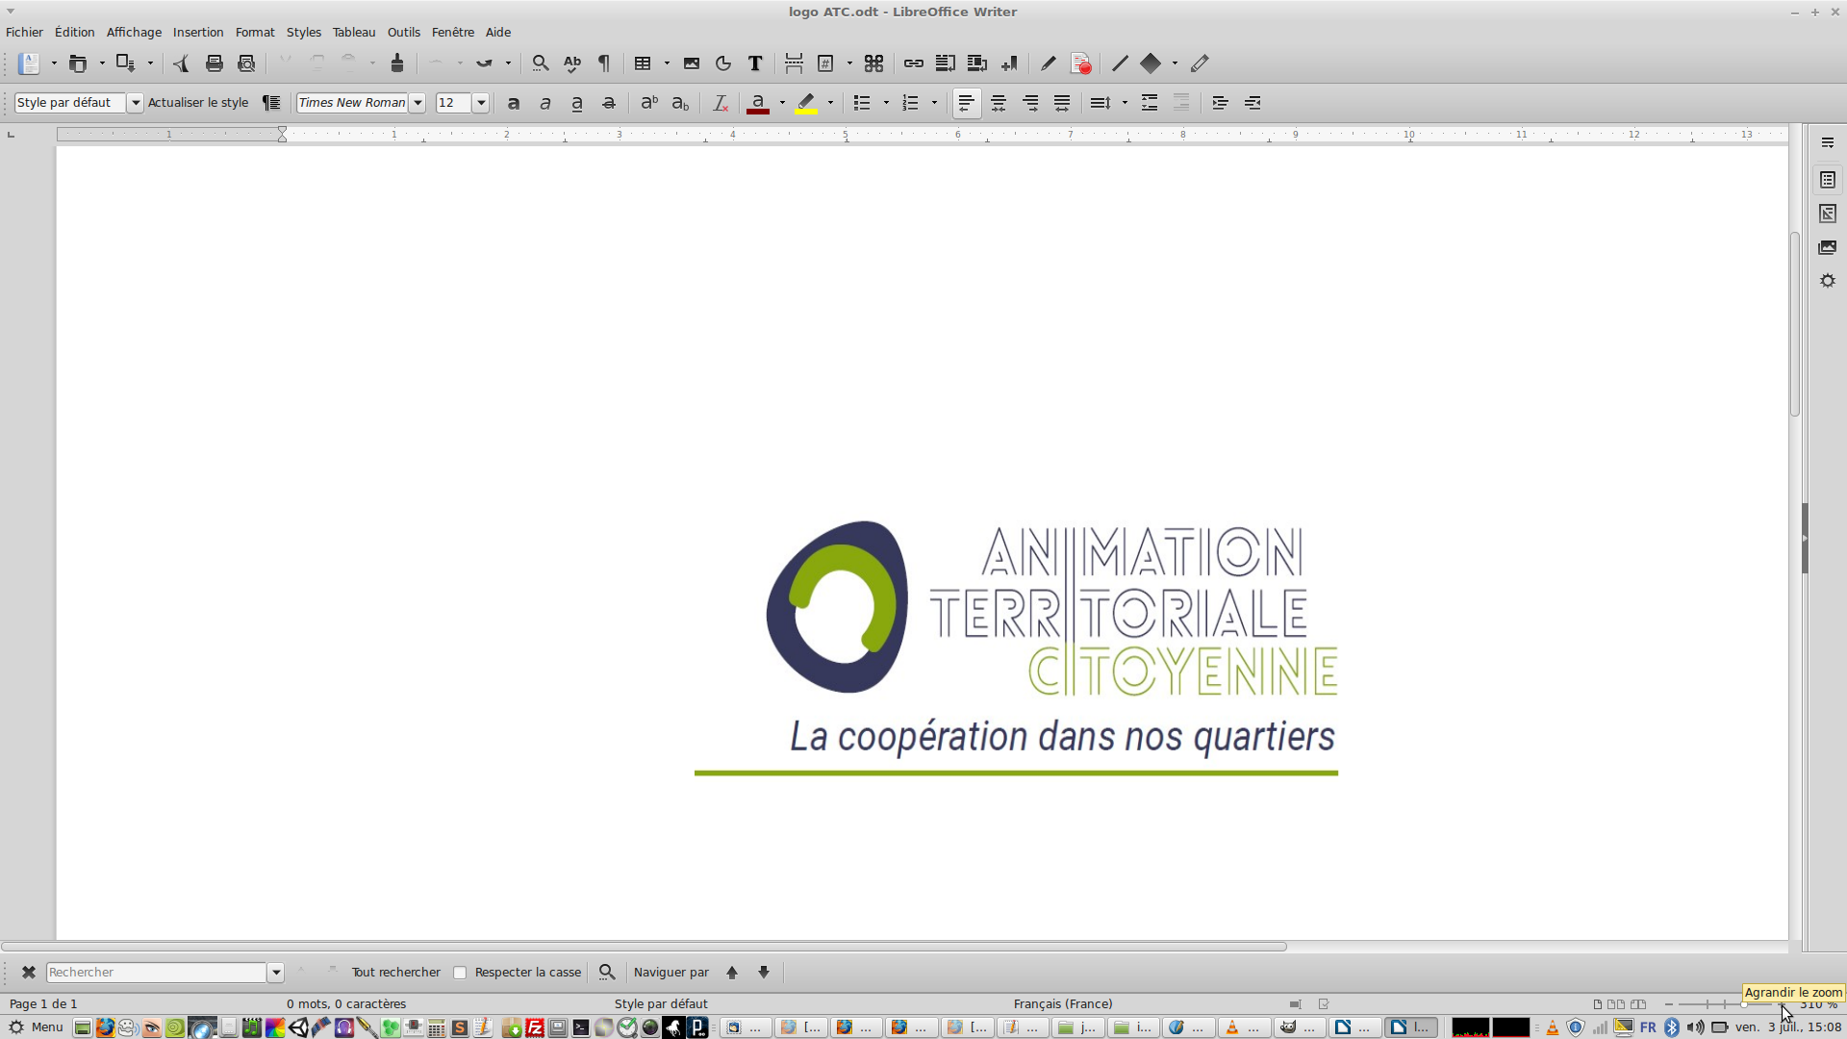The height and width of the screenshot is (1039, 1847).
Task: Open the Clone formatting paintbrush tool
Action: pos(397,63)
